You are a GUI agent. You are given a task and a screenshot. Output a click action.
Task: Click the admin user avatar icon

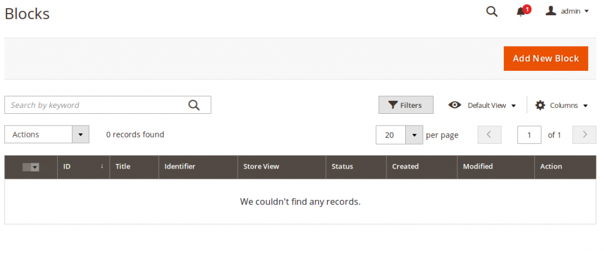coord(551,11)
